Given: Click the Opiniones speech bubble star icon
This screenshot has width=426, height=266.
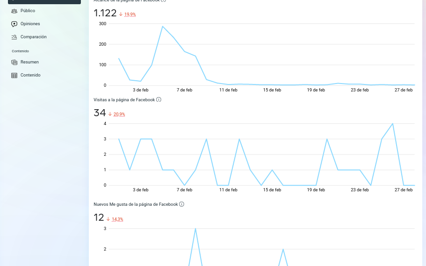Looking at the screenshot, I should click(x=14, y=24).
